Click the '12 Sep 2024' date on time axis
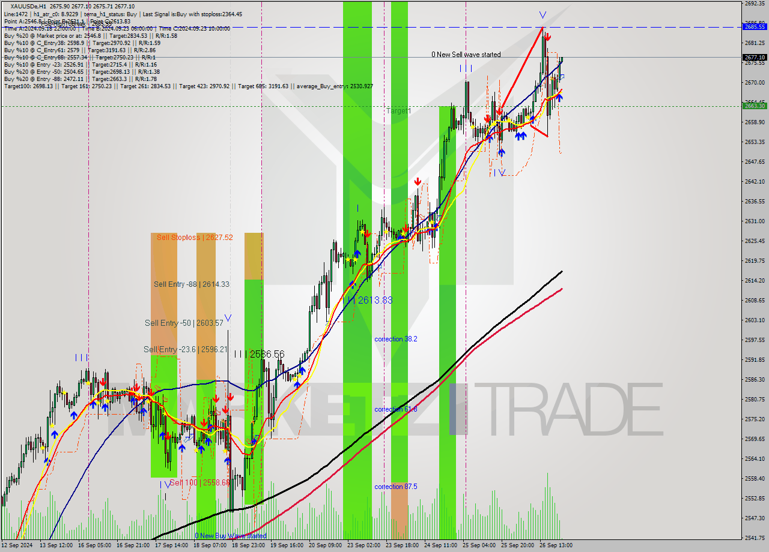This screenshot has width=769, height=552. [x=17, y=545]
